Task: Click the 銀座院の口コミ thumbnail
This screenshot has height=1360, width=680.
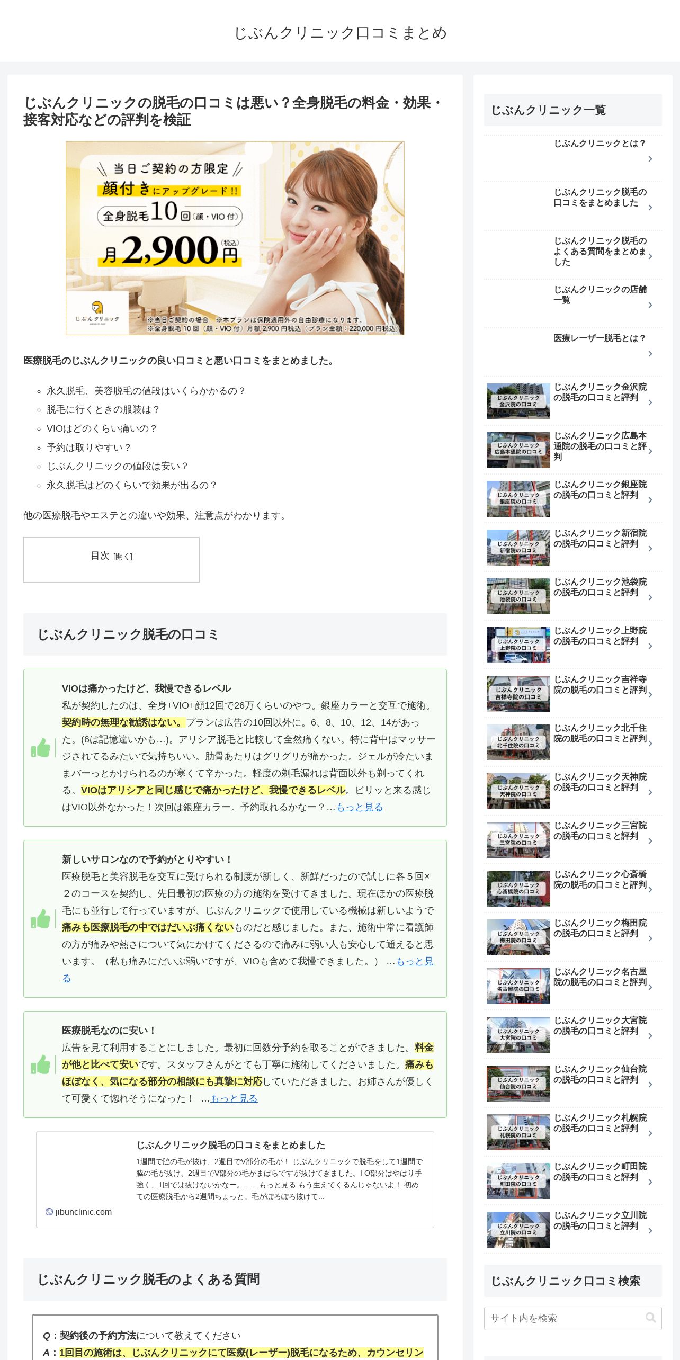Action: [x=518, y=499]
